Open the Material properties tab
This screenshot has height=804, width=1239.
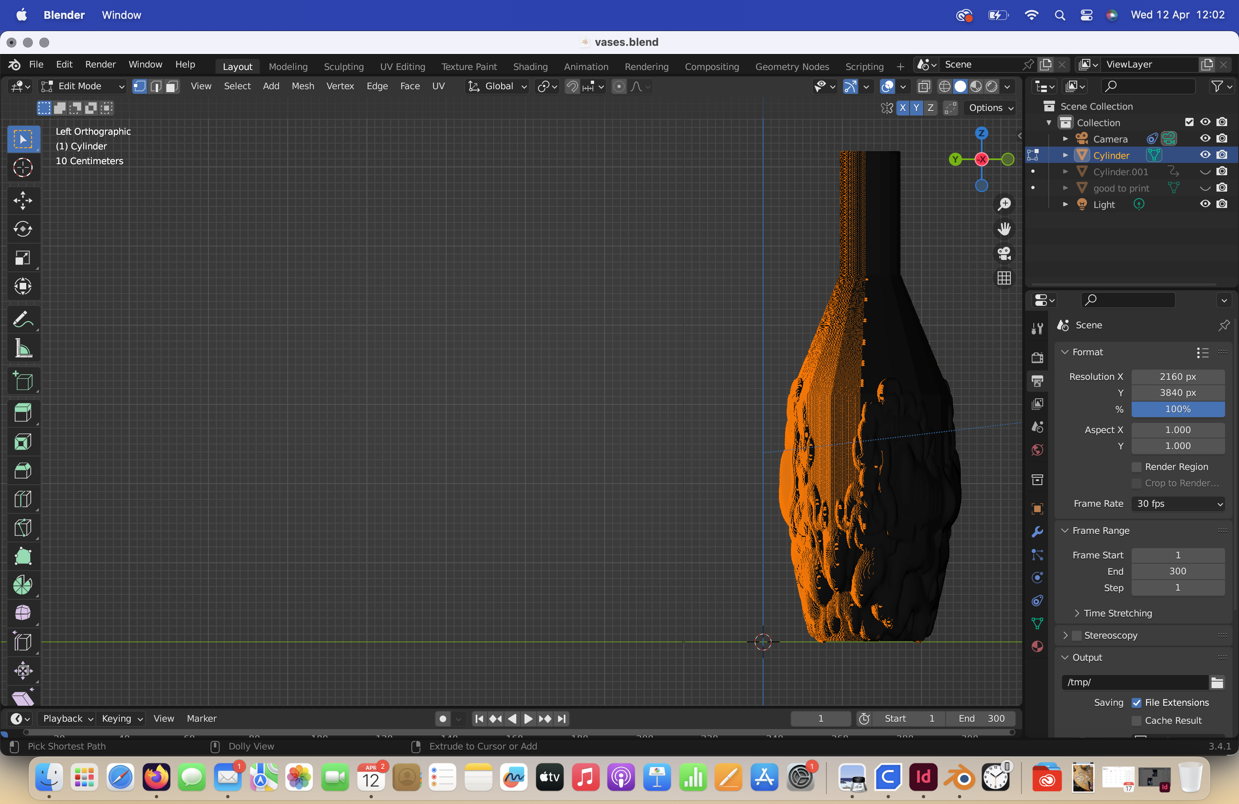coord(1037,646)
